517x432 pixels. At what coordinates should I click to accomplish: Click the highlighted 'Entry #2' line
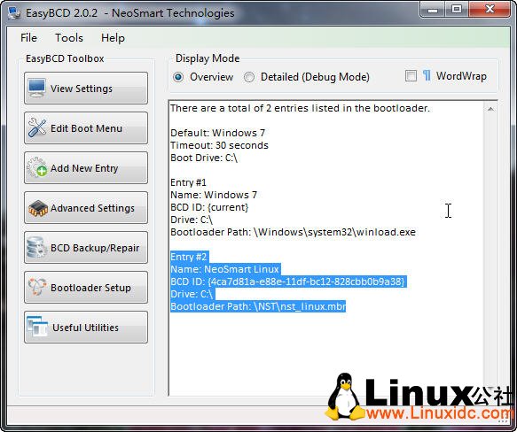tap(189, 257)
